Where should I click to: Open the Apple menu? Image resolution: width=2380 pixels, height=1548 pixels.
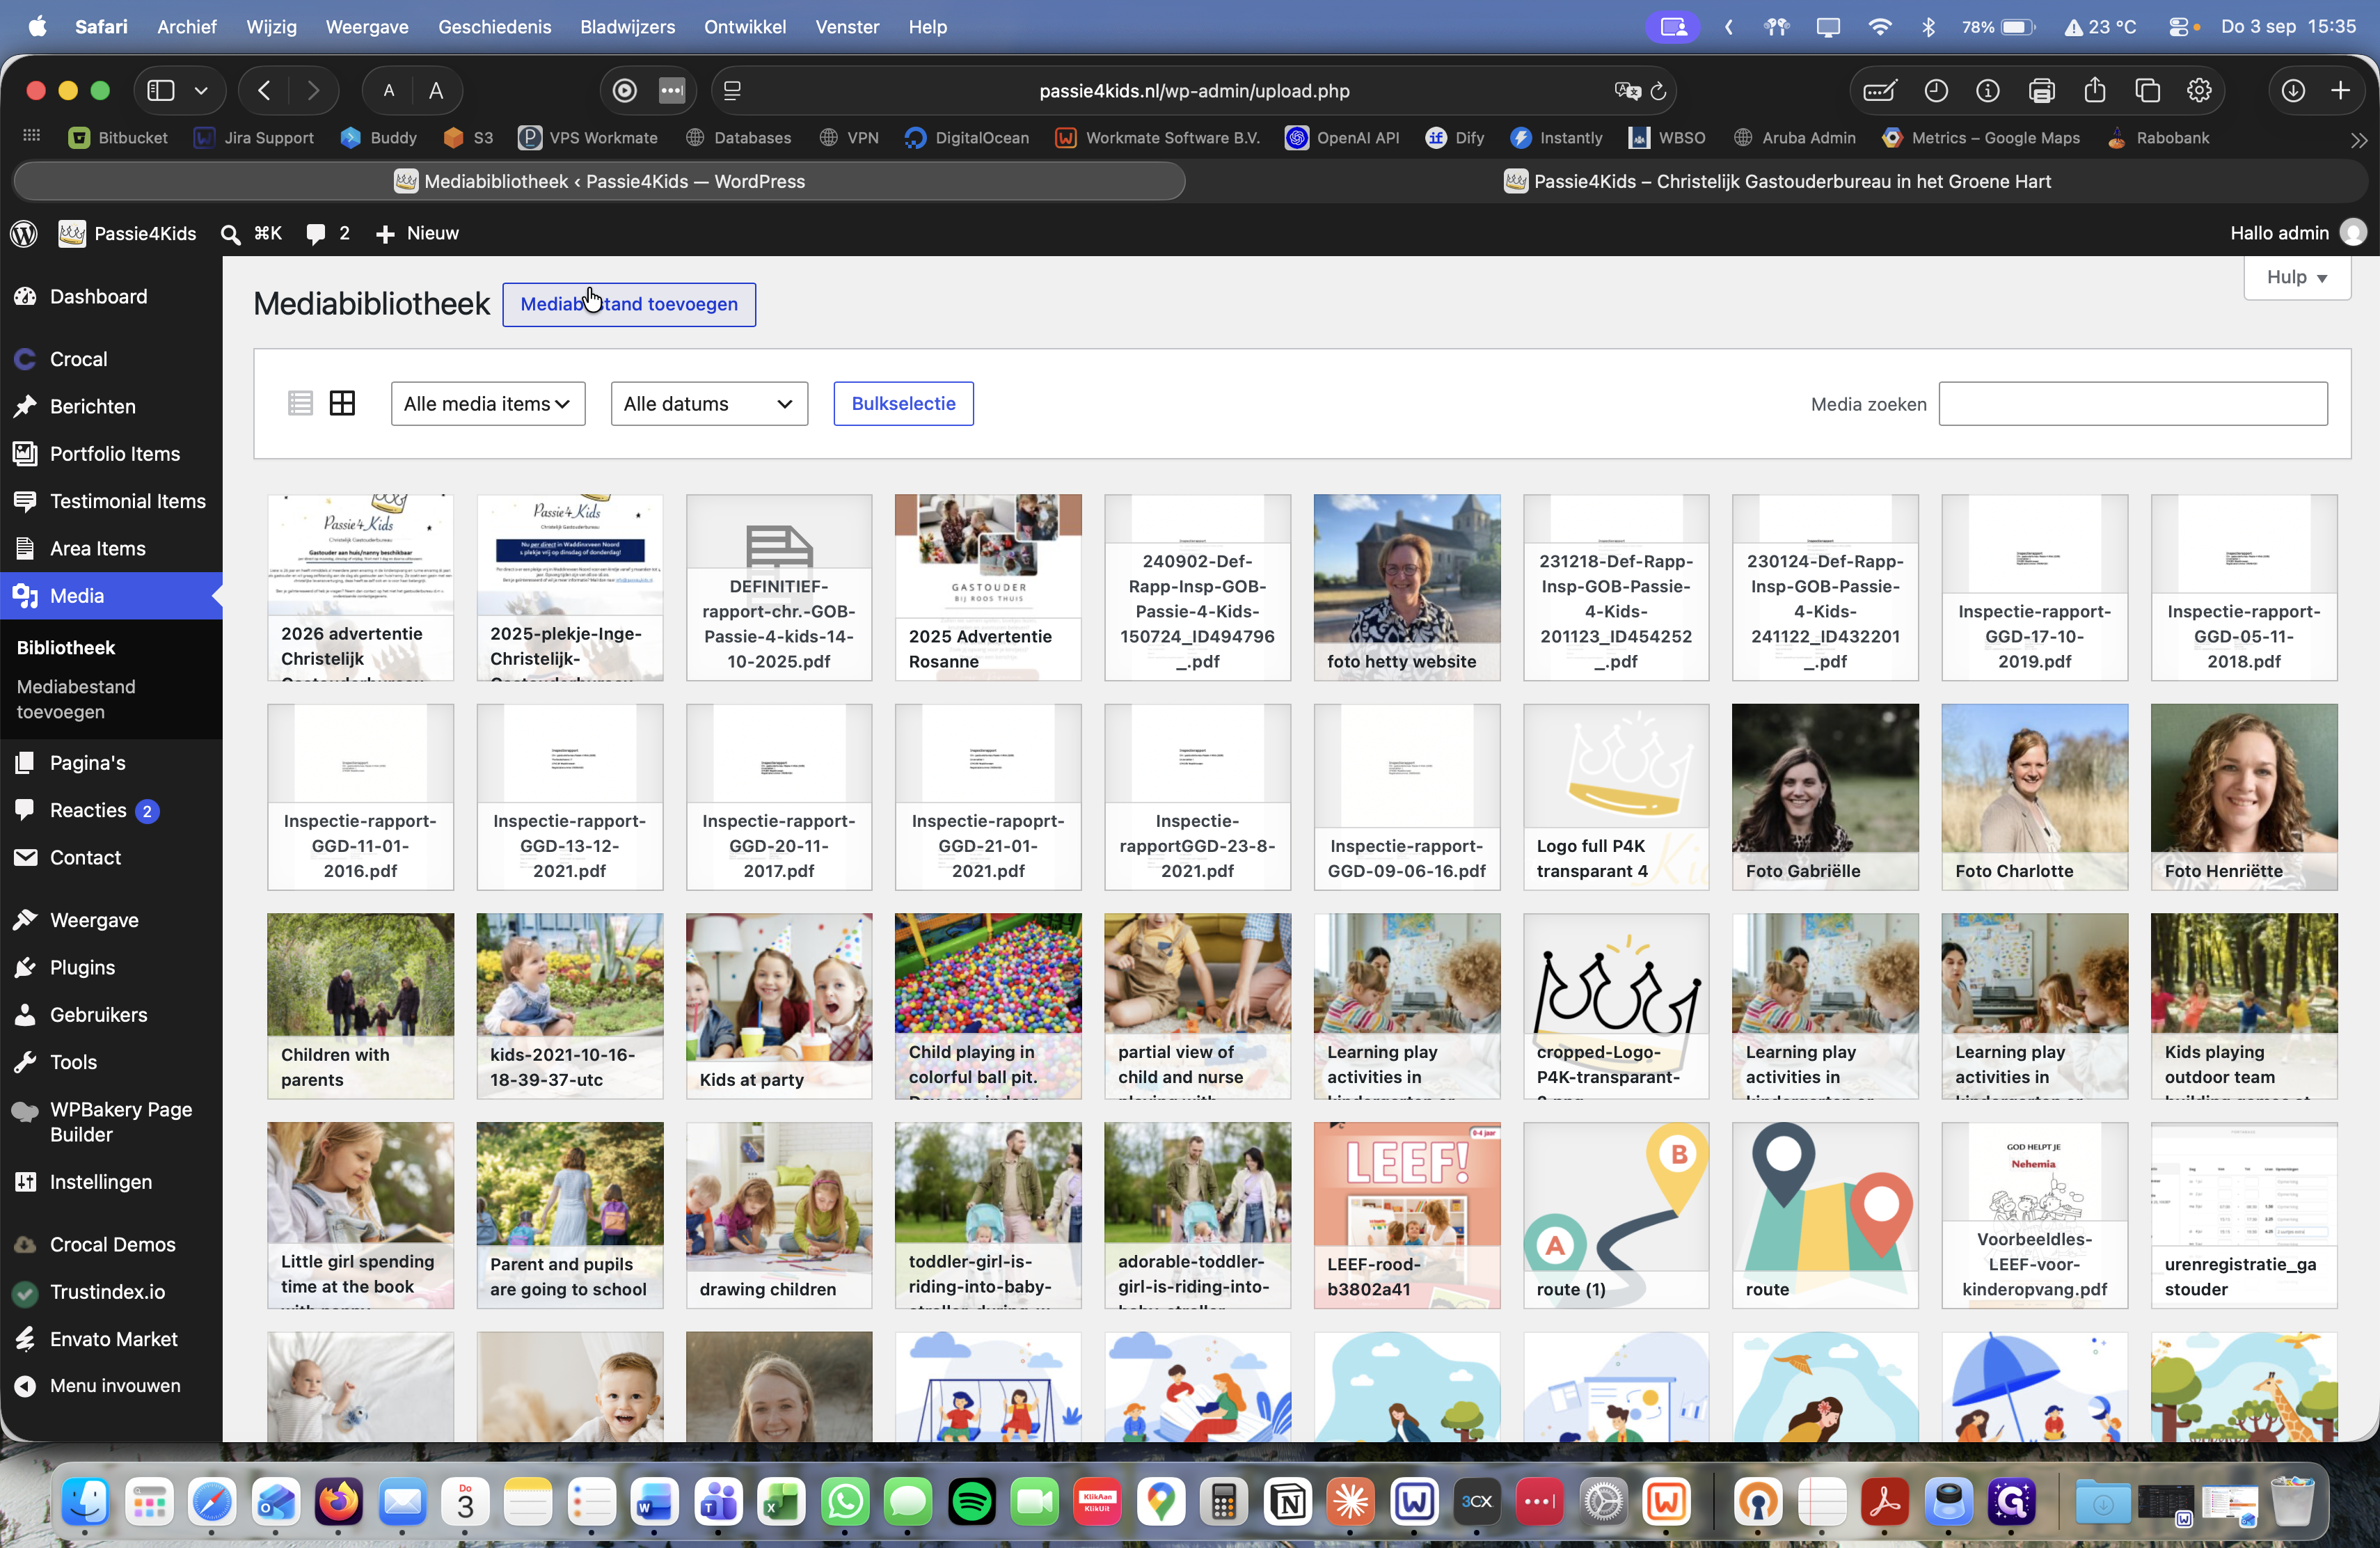(37, 26)
